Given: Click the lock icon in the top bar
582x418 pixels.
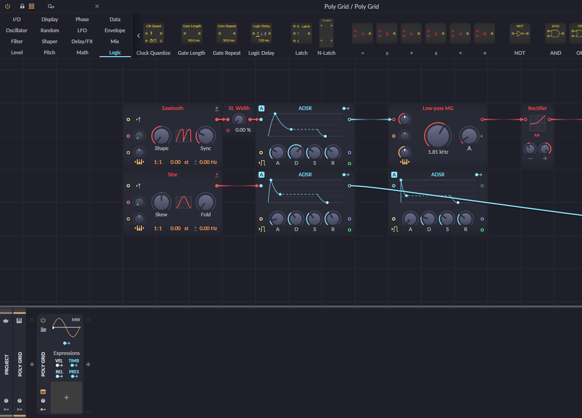Looking at the screenshot, I should [22, 6].
